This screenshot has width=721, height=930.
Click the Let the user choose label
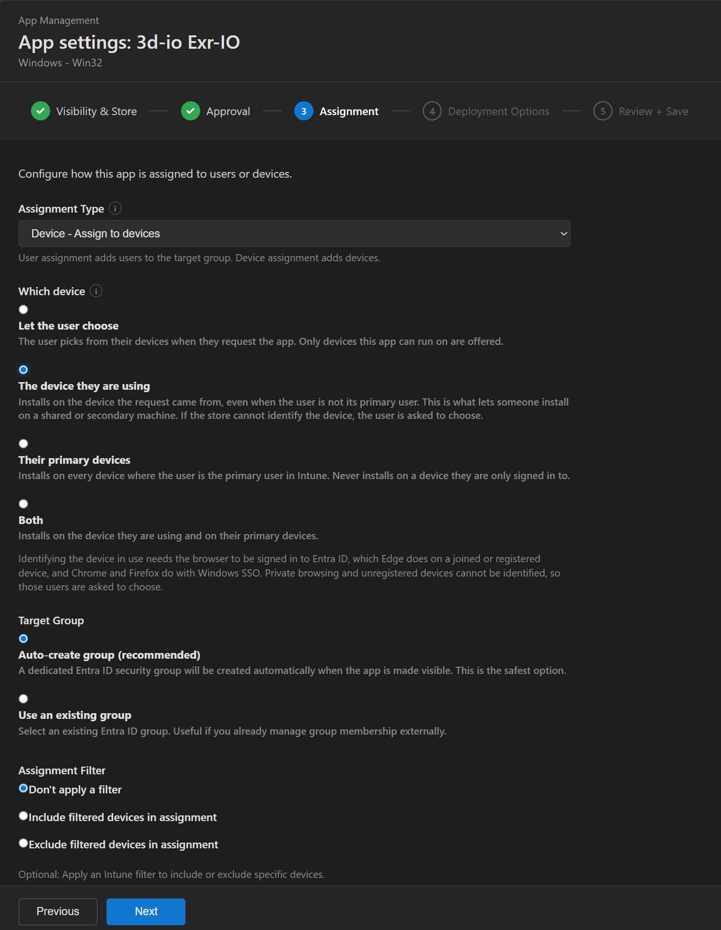(68, 326)
